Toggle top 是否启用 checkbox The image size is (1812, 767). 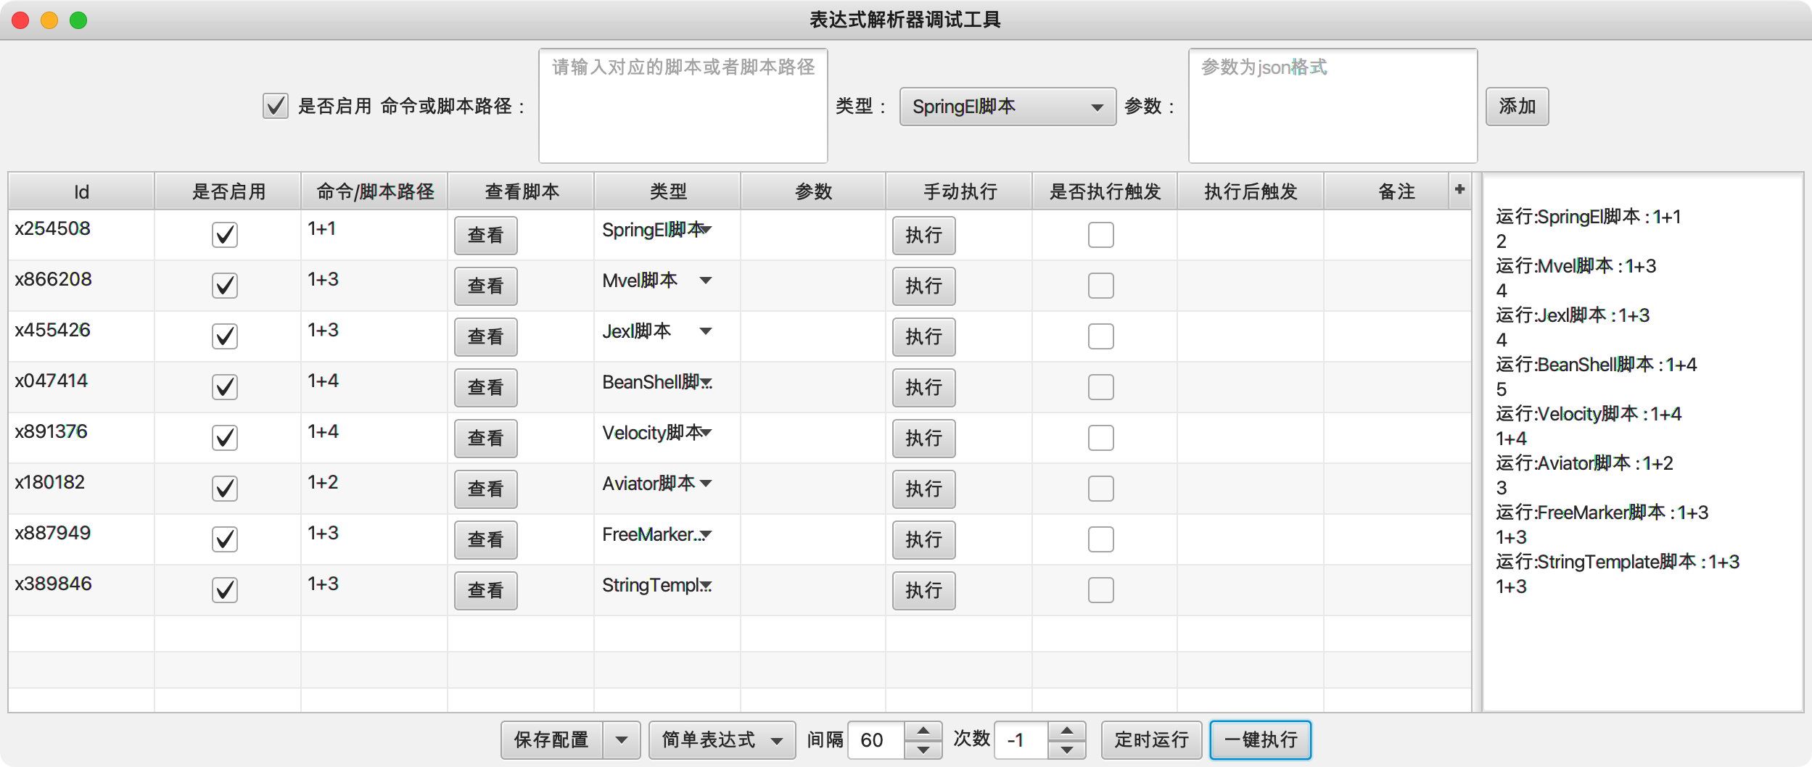point(276,106)
